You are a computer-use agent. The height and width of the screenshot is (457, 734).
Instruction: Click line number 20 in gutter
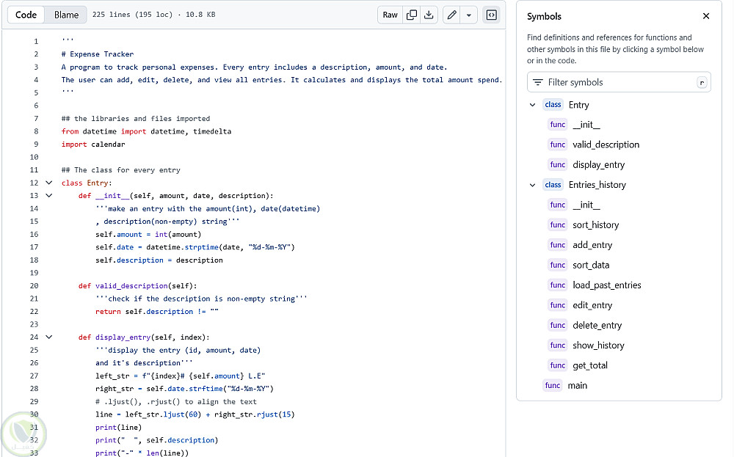point(34,285)
